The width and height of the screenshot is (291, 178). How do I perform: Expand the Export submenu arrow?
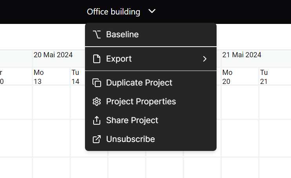click(205, 59)
